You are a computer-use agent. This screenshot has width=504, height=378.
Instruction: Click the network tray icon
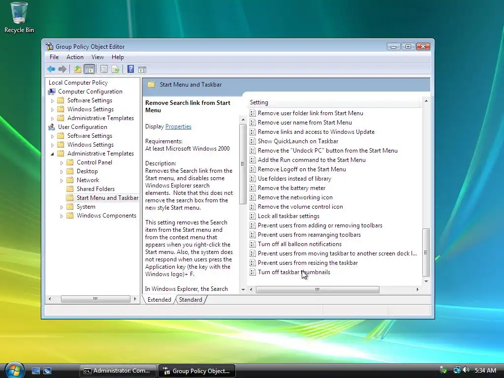click(457, 370)
